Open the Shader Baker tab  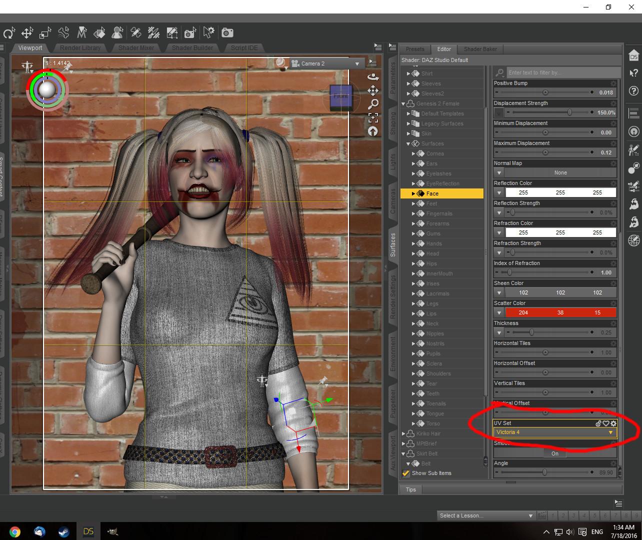(480, 49)
